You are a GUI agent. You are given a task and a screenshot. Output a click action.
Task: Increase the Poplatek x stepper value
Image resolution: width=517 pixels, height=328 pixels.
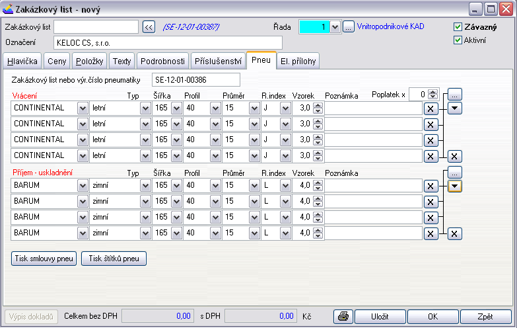tap(432, 92)
